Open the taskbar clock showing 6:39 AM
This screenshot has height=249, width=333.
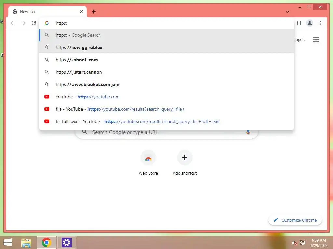coord(319,243)
